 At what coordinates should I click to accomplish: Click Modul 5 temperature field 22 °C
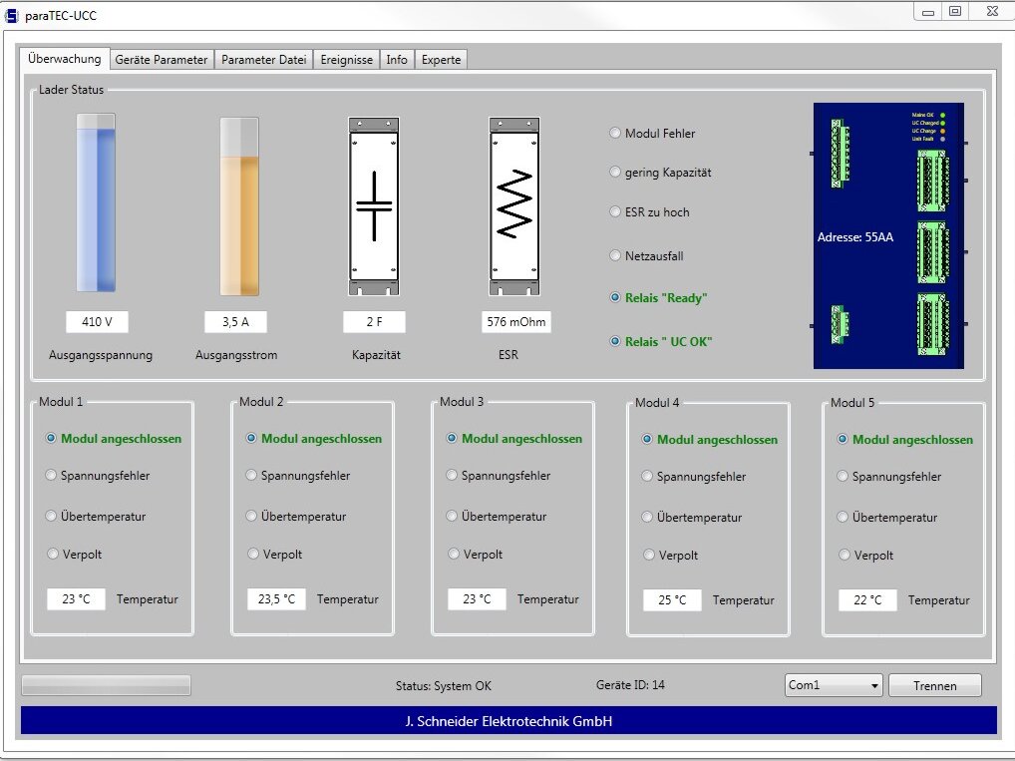867,600
